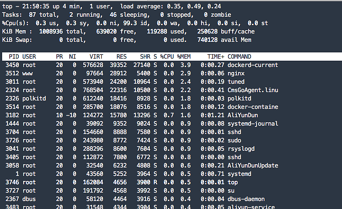This screenshot has width=342, height=209.
Task: Click the PID column header
Action: tap(14, 57)
